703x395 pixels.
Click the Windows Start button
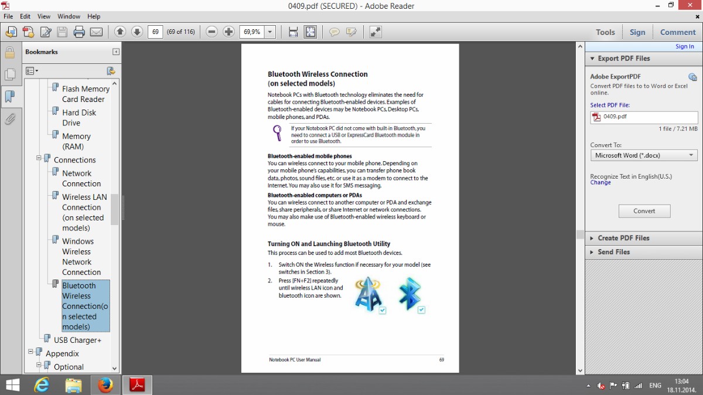click(12, 385)
